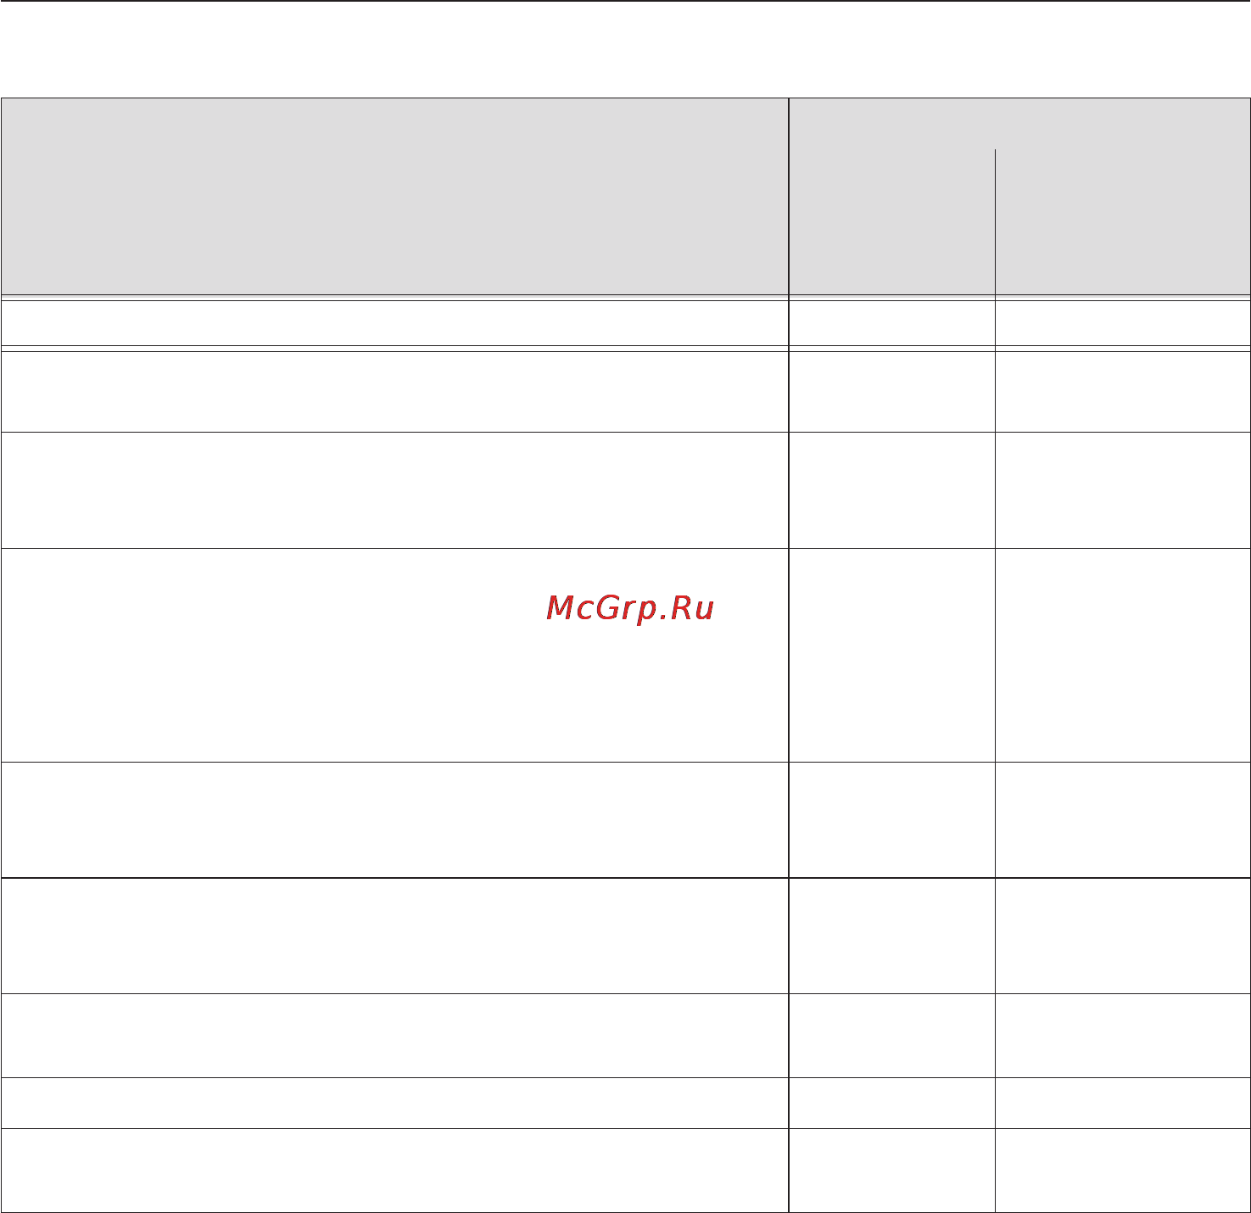Viewport: 1251px width, 1213px height.
Task: Select the wide gray header cell on the left
Action: (x=394, y=196)
